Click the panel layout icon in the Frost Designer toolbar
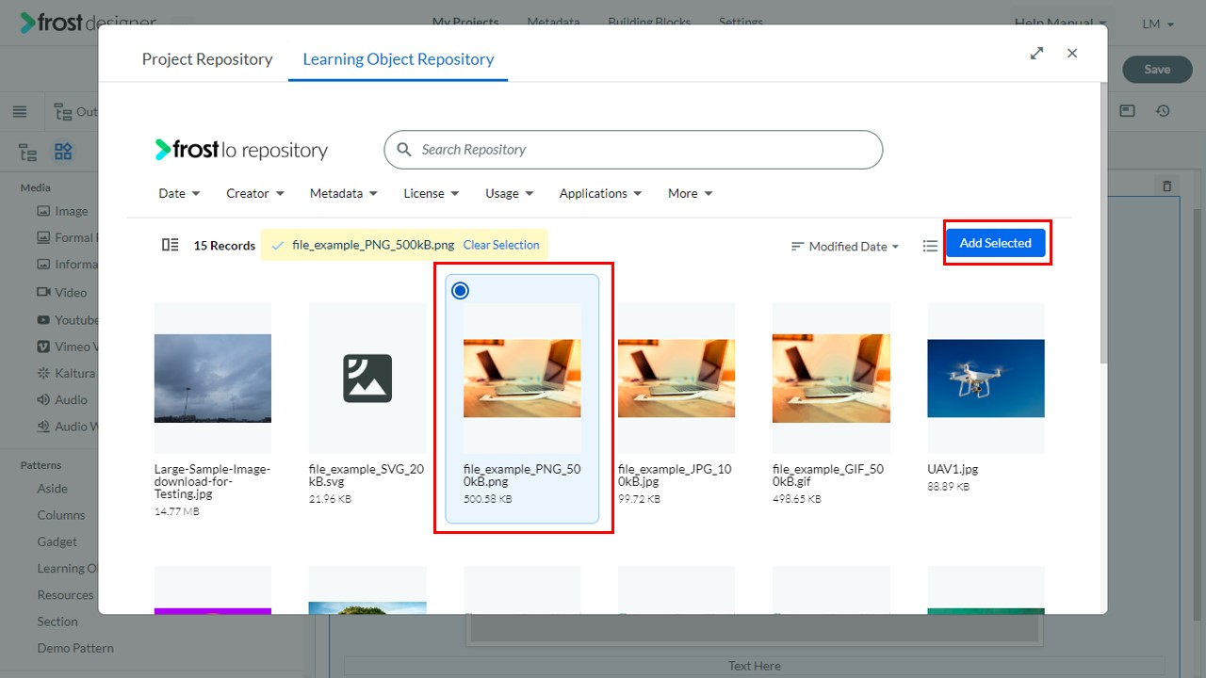The height and width of the screenshot is (678, 1206). pos(1127,111)
